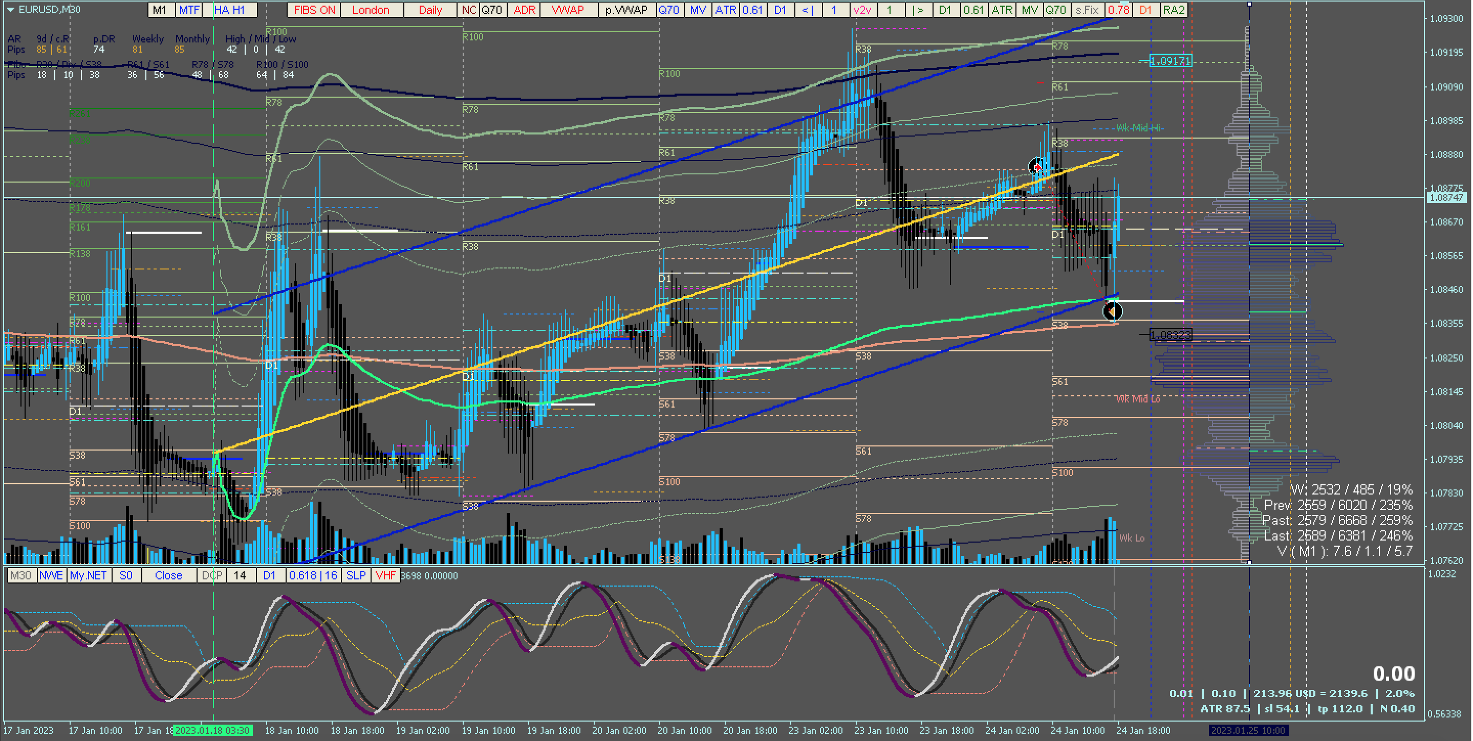Click the black arrow marker on the lower channel line
Viewport: 1473px width, 741px height.
pos(1112,311)
